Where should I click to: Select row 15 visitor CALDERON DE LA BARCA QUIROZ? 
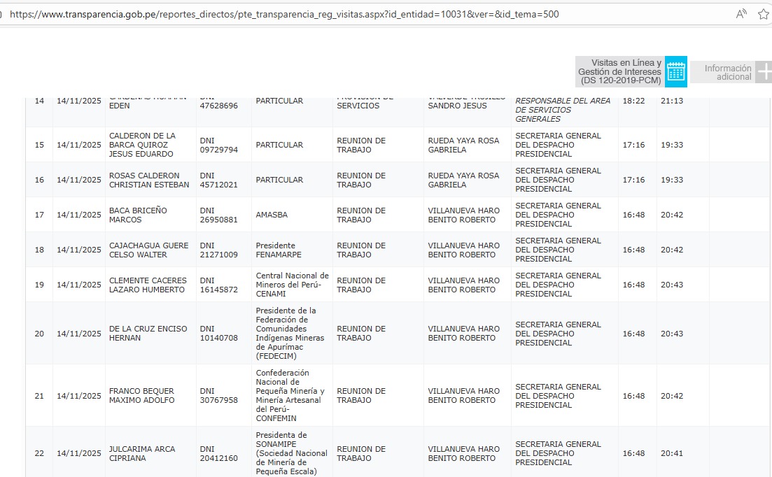[x=142, y=145]
